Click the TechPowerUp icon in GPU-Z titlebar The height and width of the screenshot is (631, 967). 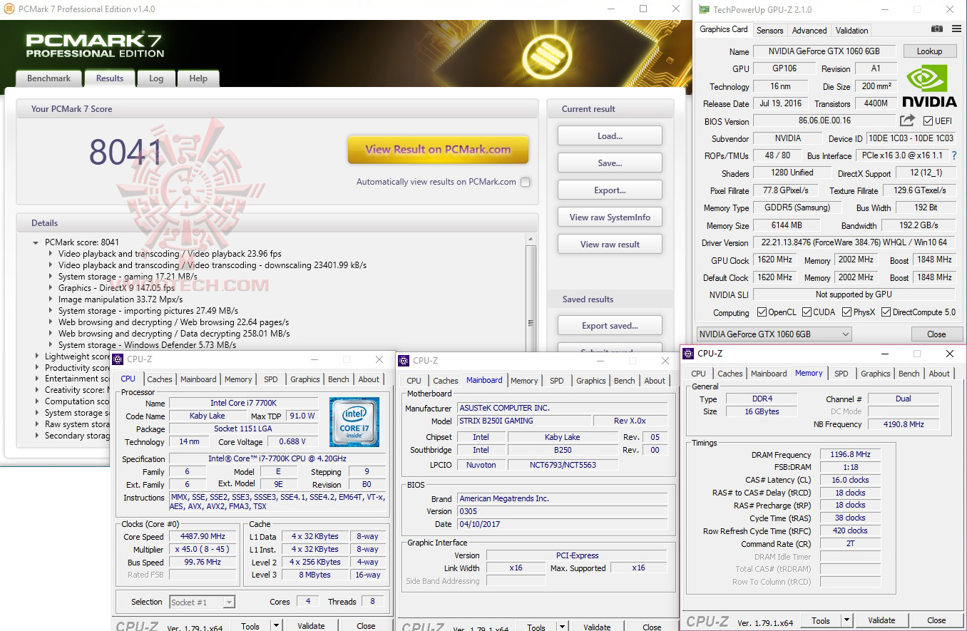coord(706,9)
